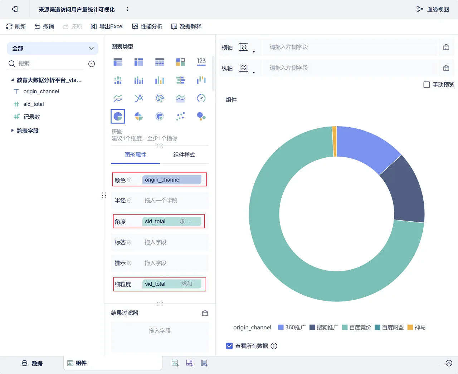The image size is (458, 374).
Task: Click the 撤销 undo button
Action: tap(44, 26)
